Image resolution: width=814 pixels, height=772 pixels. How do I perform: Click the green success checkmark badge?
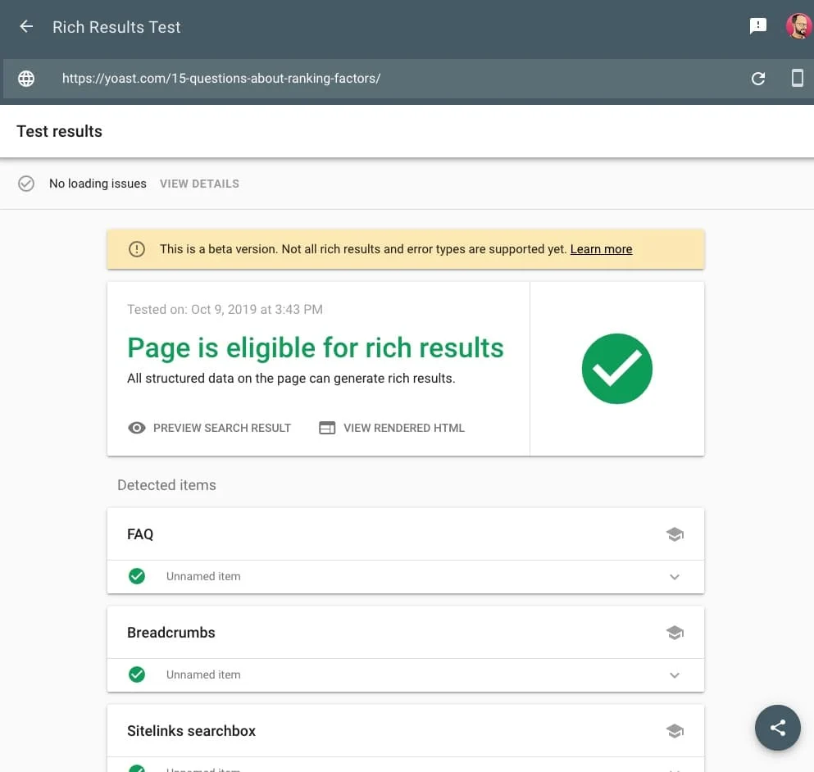coord(616,368)
